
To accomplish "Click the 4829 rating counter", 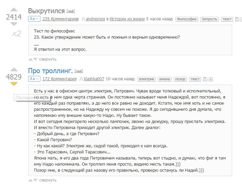I will click(x=14, y=77).
